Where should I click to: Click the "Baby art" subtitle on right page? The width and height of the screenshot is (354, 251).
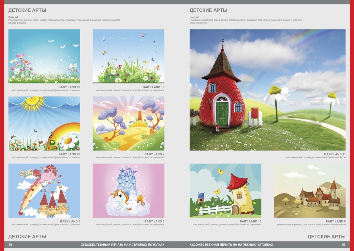coord(194,17)
